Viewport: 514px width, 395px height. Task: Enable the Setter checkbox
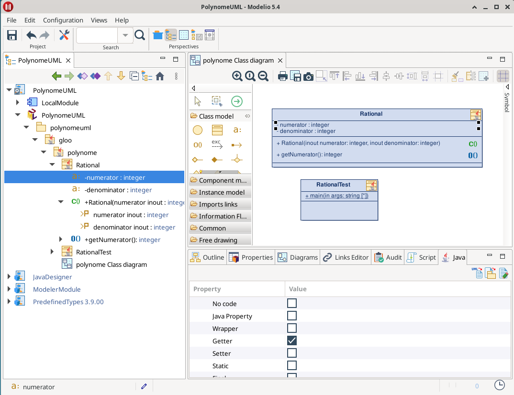point(292,353)
